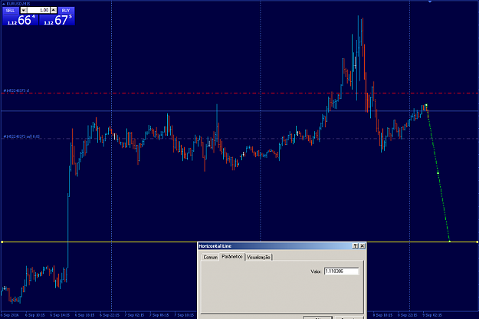The width and height of the screenshot is (479, 319).
Task: Select the Parâmetros tab
Action: [x=232, y=257]
